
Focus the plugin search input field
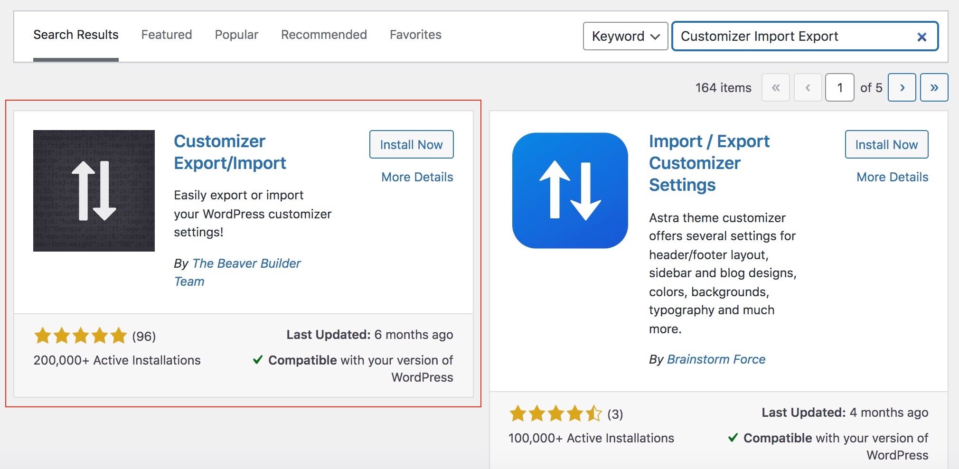pos(793,37)
